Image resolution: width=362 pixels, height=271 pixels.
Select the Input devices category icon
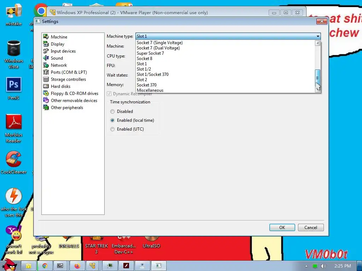point(46,51)
